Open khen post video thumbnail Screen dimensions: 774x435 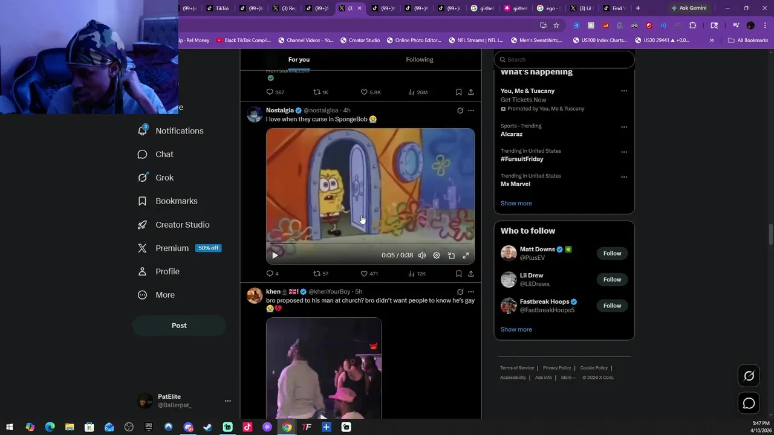point(324,368)
